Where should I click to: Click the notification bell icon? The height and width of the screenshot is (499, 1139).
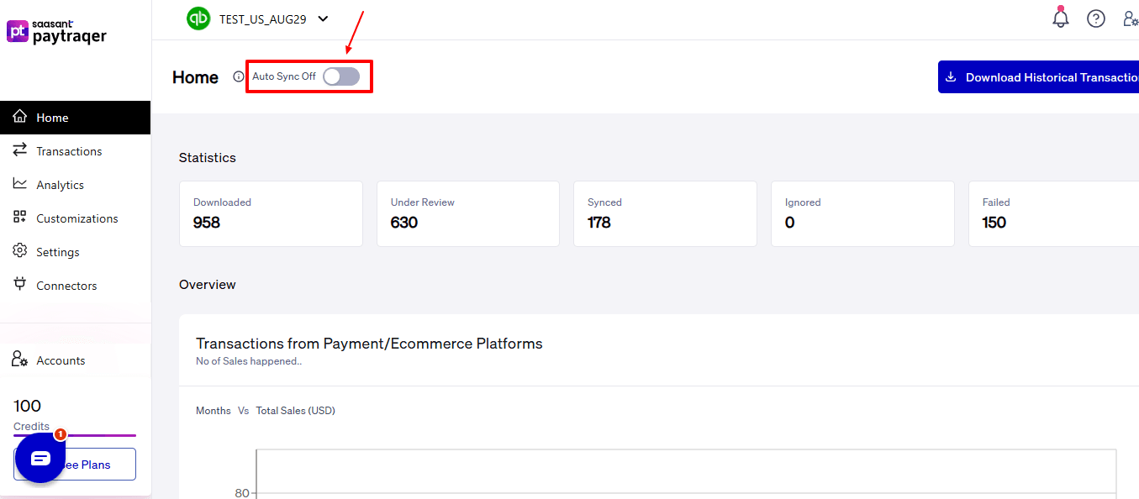[1061, 18]
